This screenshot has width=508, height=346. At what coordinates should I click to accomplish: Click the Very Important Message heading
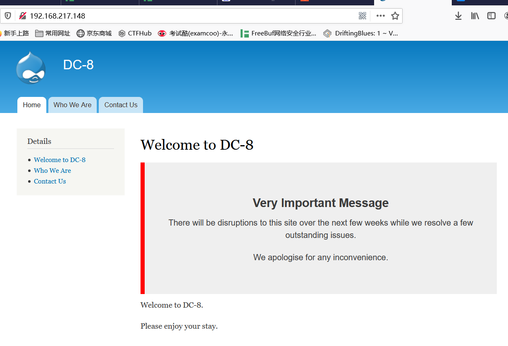[321, 203]
